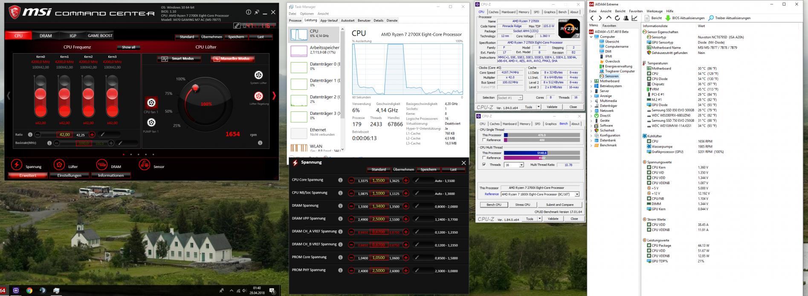Open Reference processor dropdown in CPU-Z bench
808x296 pixels.
tap(577, 194)
